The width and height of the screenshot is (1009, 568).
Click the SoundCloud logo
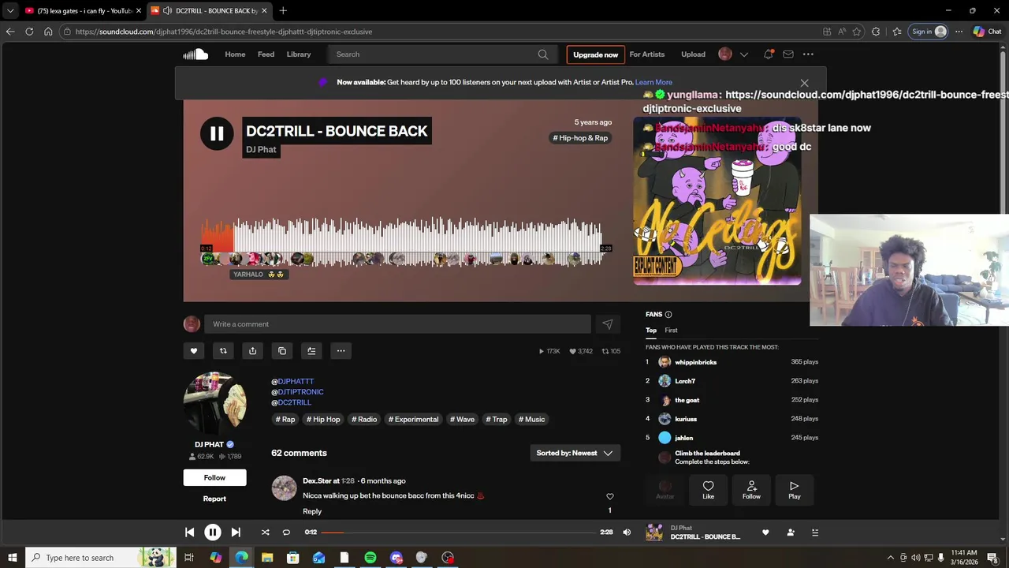[195, 54]
